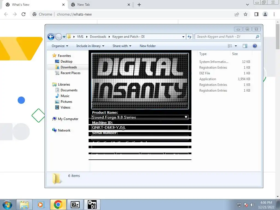Click the Machine ID field in keygen
280x210 pixels.
pyautogui.click(x=140, y=127)
